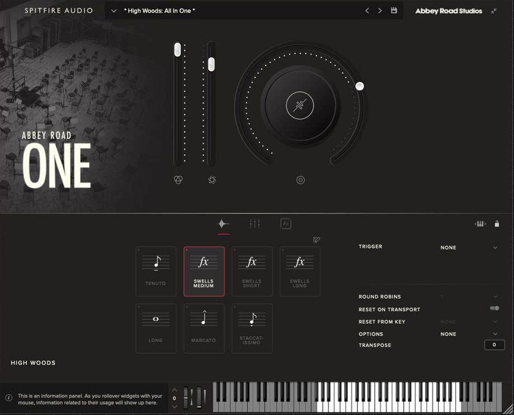Viewport: 514px width, 415px height.
Task: Select the Tenuto articulation
Action: (x=156, y=272)
